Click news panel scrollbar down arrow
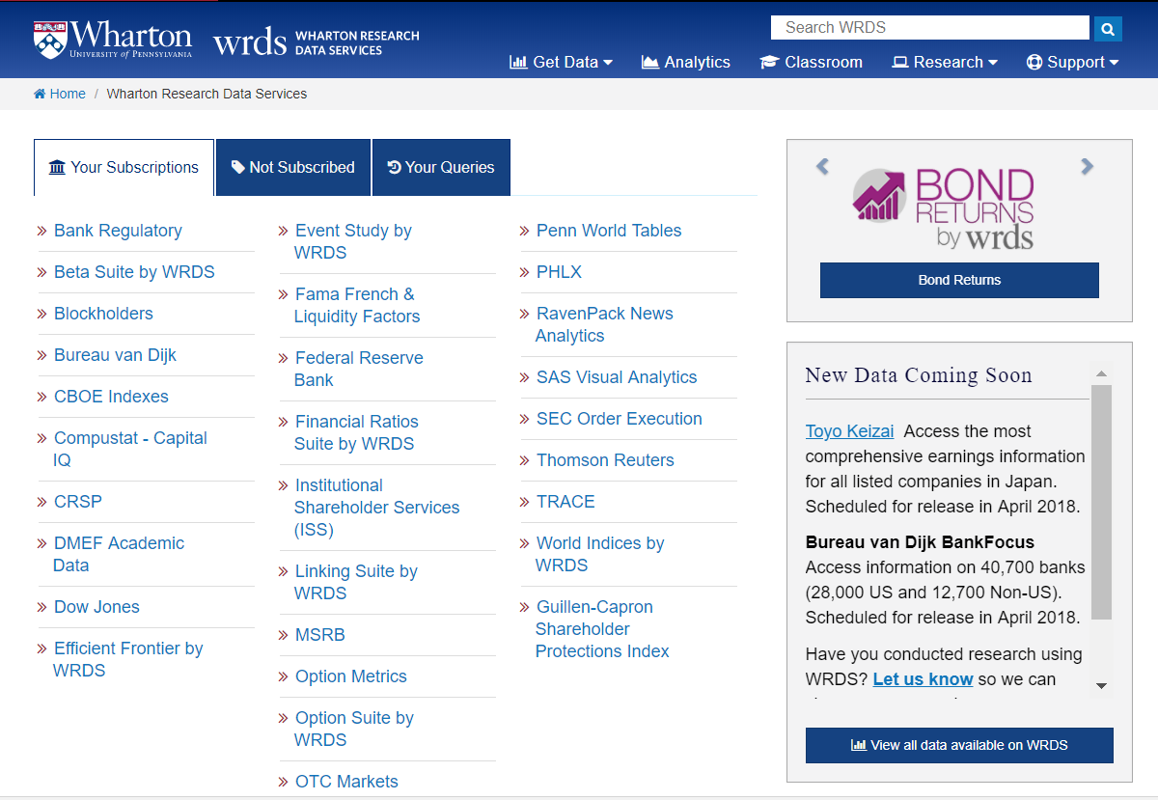 click(1101, 685)
